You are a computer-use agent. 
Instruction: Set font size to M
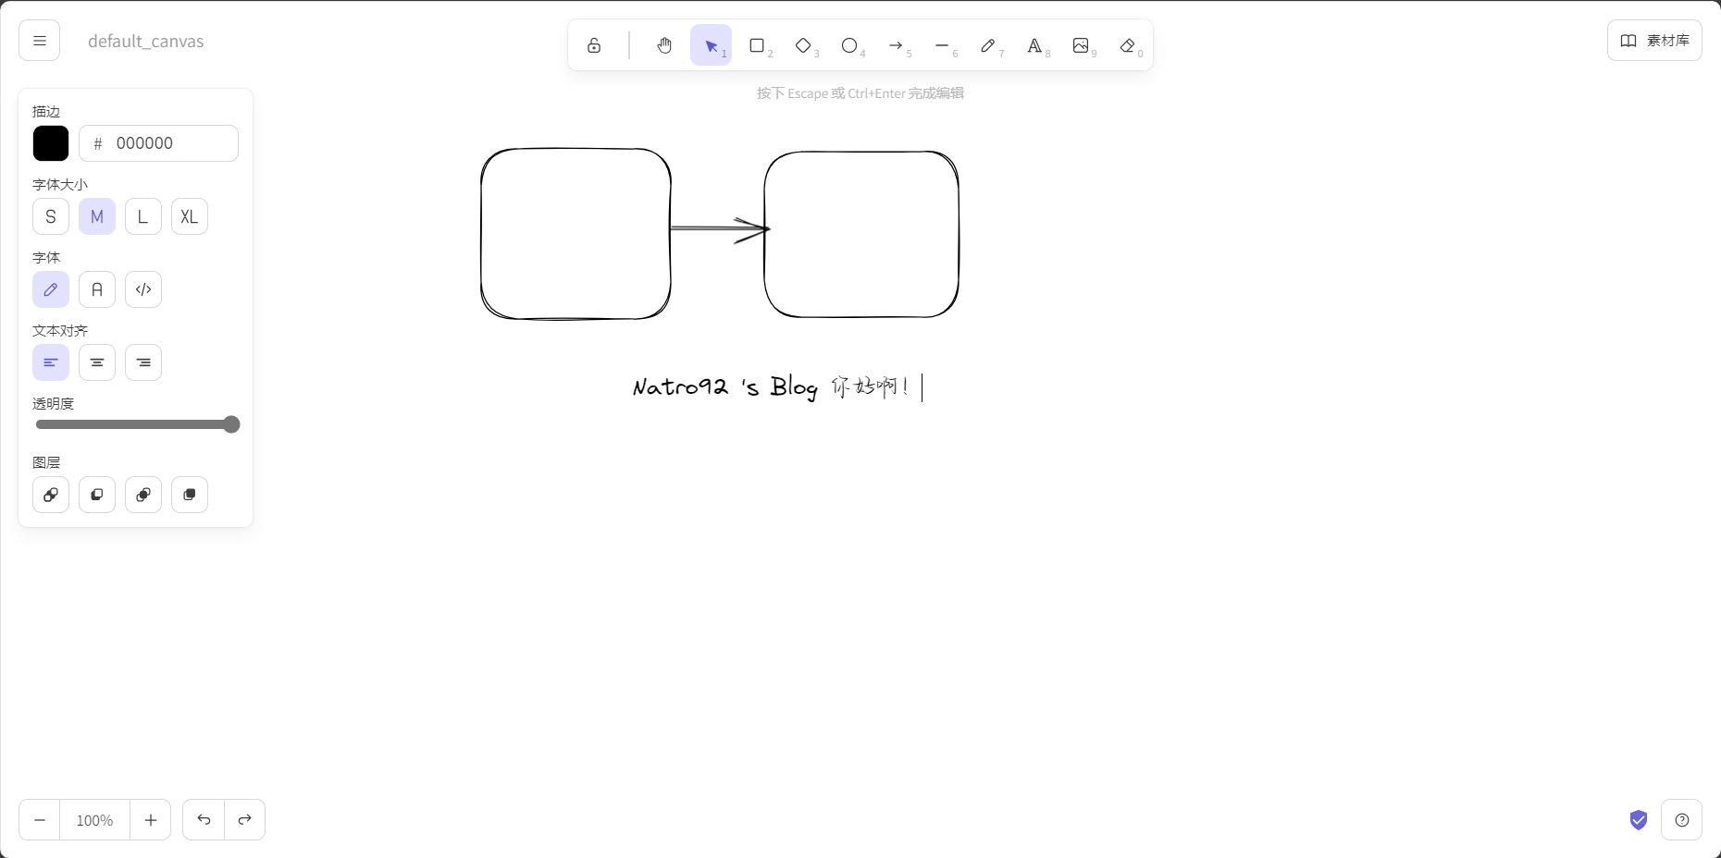click(97, 216)
